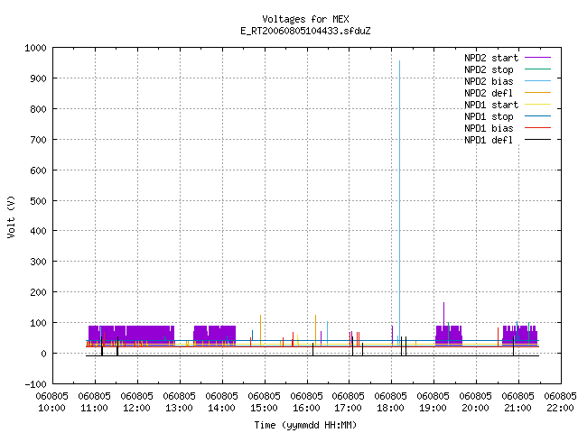Click the NPD1 start legend label

point(491,105)
